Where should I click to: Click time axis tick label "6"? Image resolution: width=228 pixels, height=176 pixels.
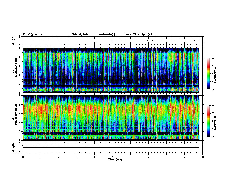click(131, 157)
